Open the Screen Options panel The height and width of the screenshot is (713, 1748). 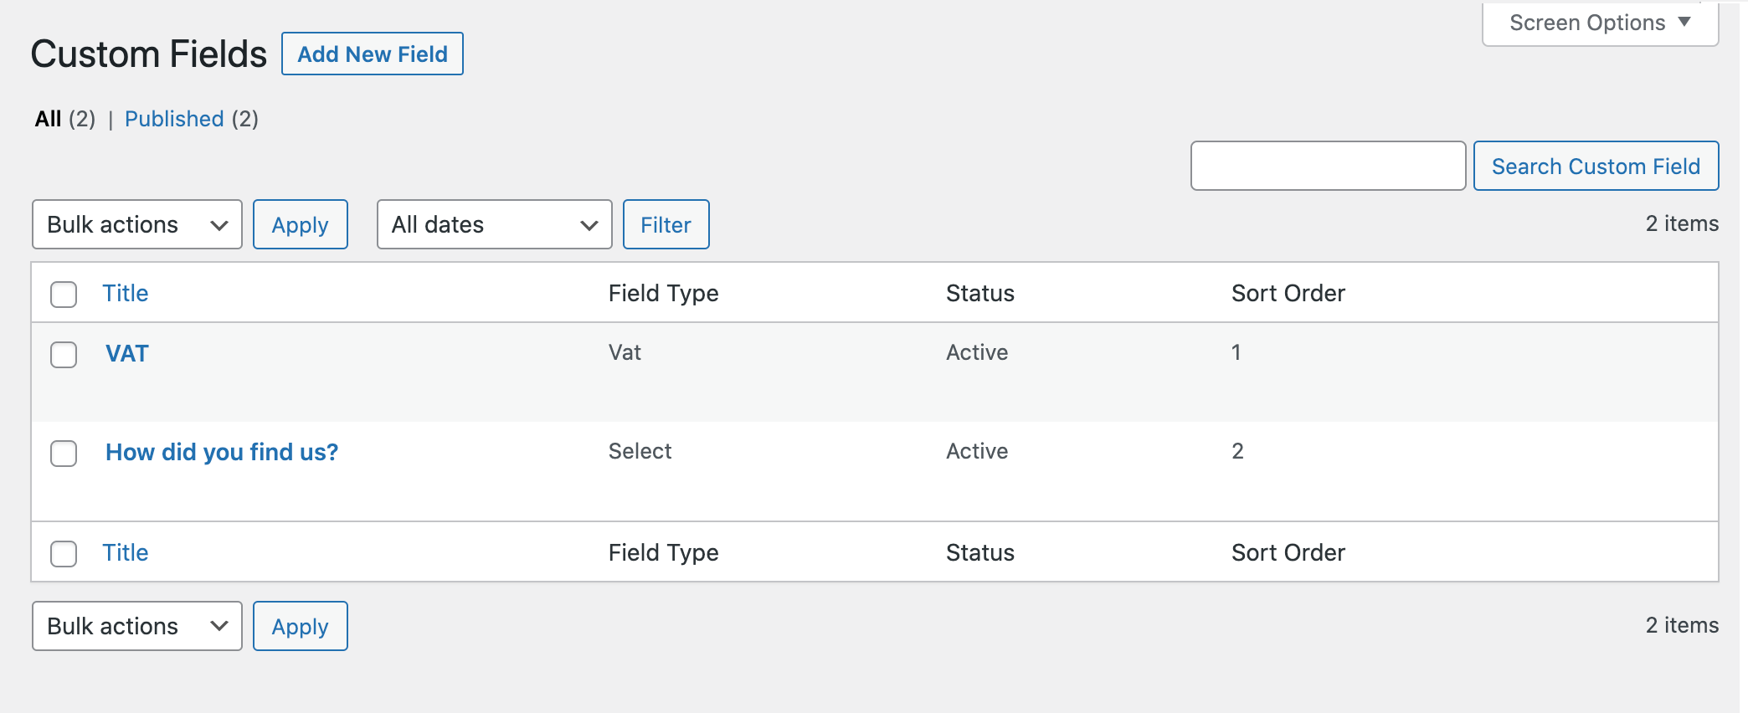click(1599, 23)
